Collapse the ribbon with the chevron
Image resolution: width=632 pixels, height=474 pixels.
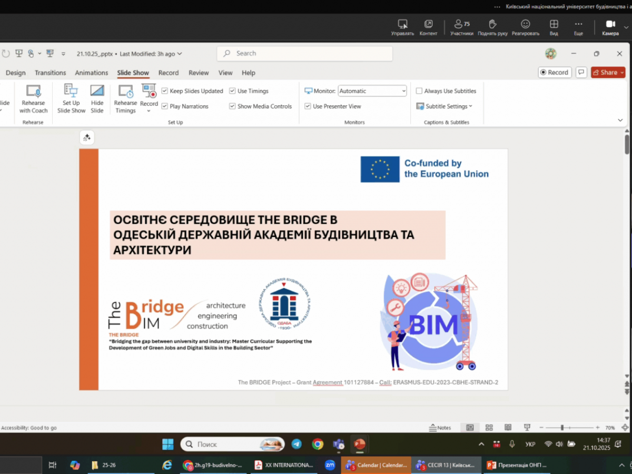(620, 120)
